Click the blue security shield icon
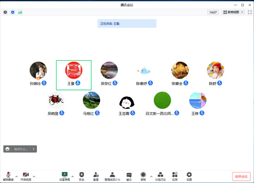Viewport: 254px width, 183px height. [12, 12]
